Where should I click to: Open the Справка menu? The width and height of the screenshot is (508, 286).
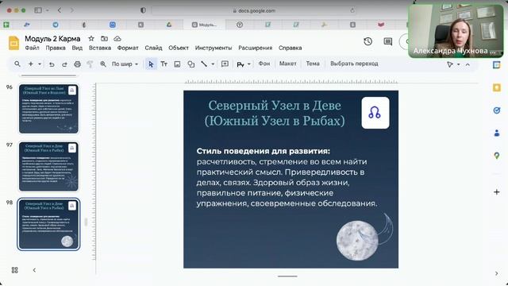[x=290, y=48]
